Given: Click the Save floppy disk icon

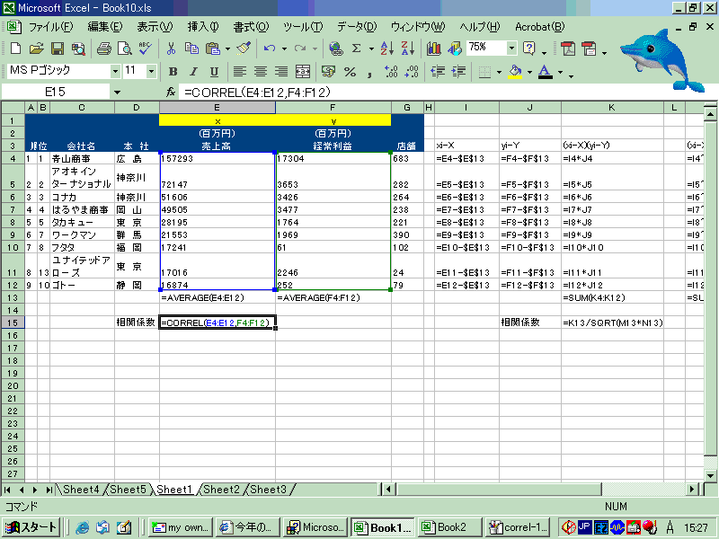Looking at the screenshot, I should click(57, 49).
